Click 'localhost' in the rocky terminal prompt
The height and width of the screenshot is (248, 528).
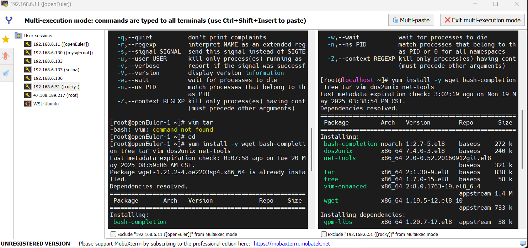[x=358, y=80]
